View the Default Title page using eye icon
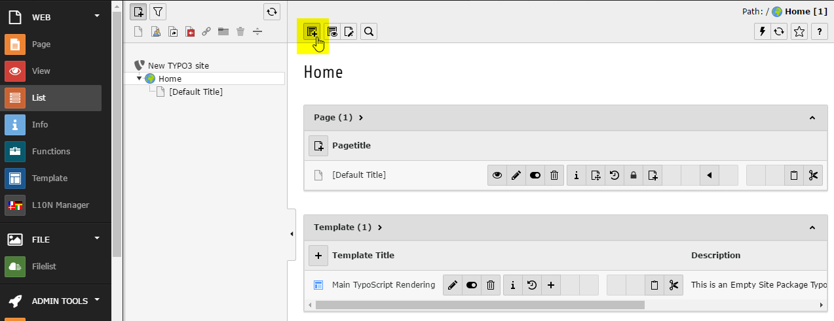The width and height of the screenshot is (834, 321). click(x=497, y=175)
